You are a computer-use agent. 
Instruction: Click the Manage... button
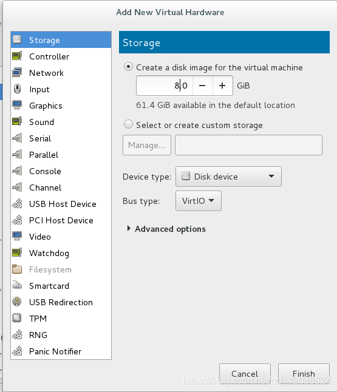click(147, 145)
